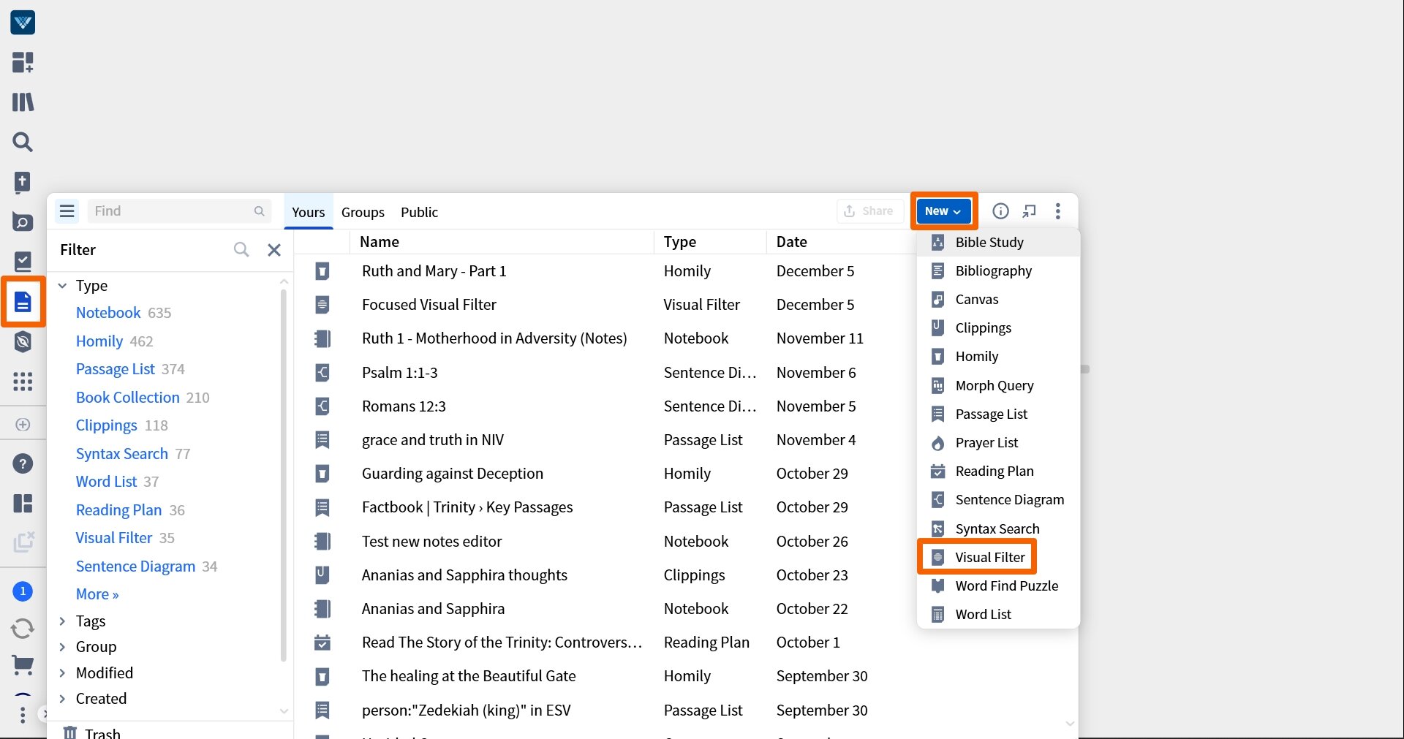
Task: Switch to the Public tab
Action: (x=419, y=212)
